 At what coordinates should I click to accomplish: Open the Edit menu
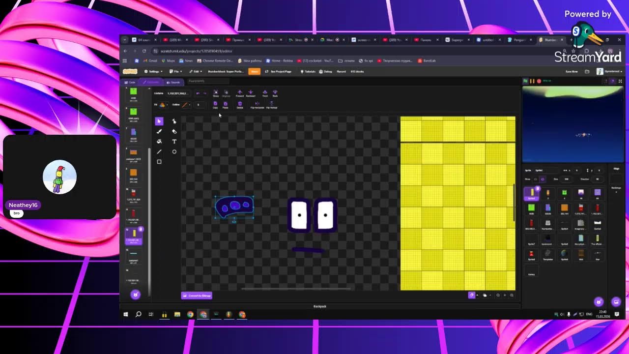coord(196,71)
